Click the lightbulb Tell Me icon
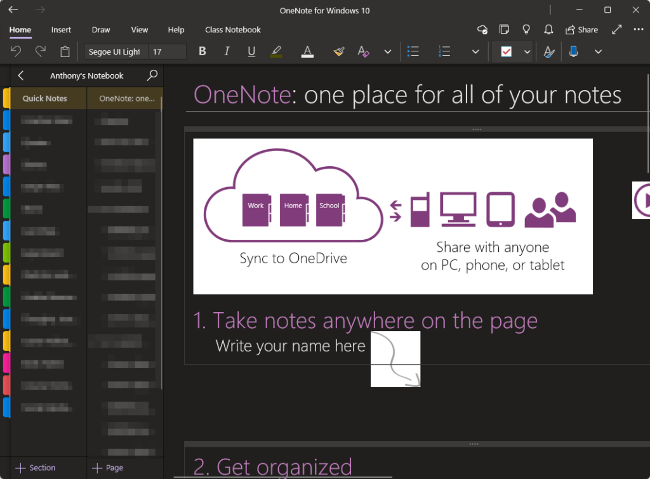The height and width of the screenshot is (479, 650). [526, 29]
